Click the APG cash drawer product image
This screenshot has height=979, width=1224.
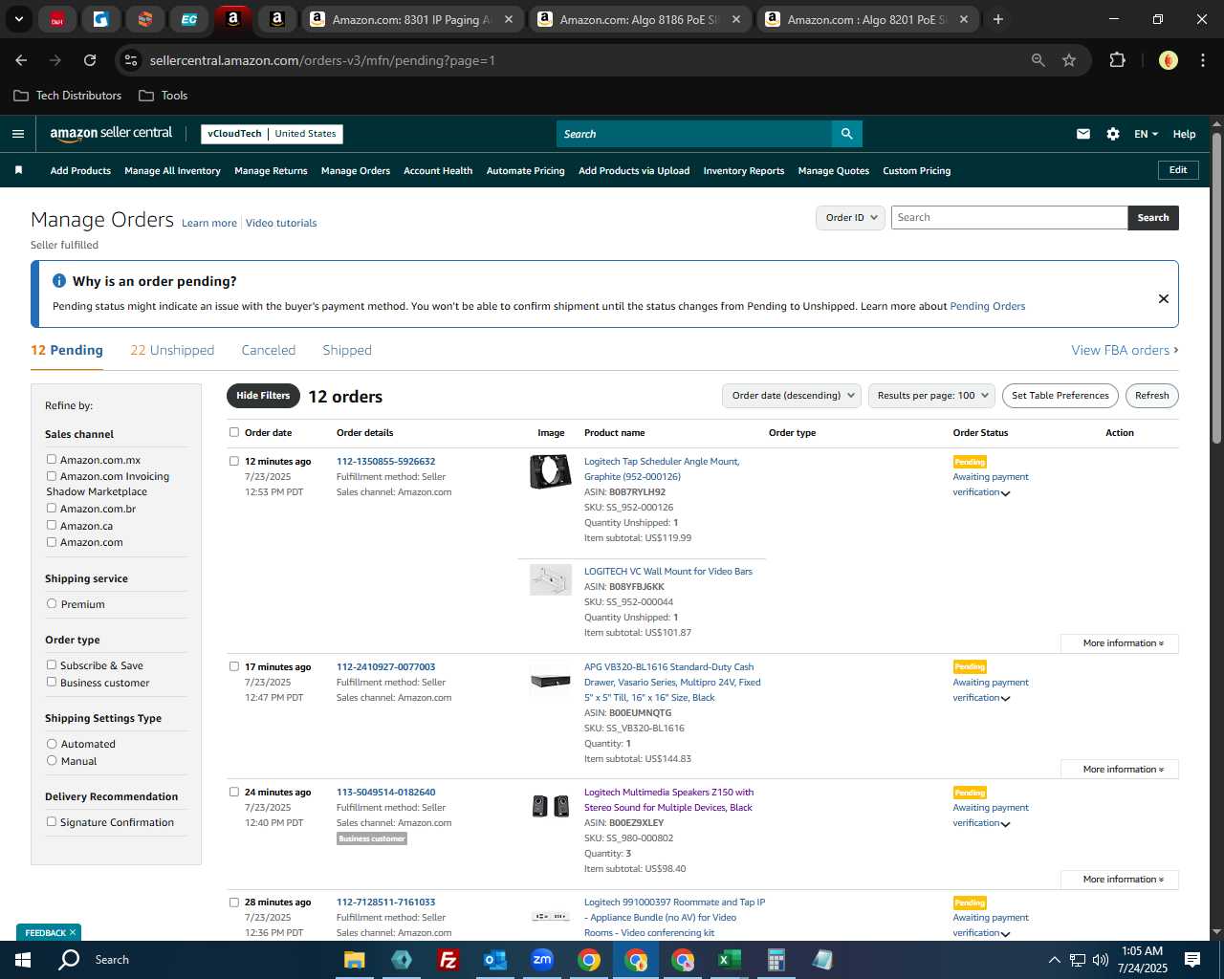pos(551,680)
